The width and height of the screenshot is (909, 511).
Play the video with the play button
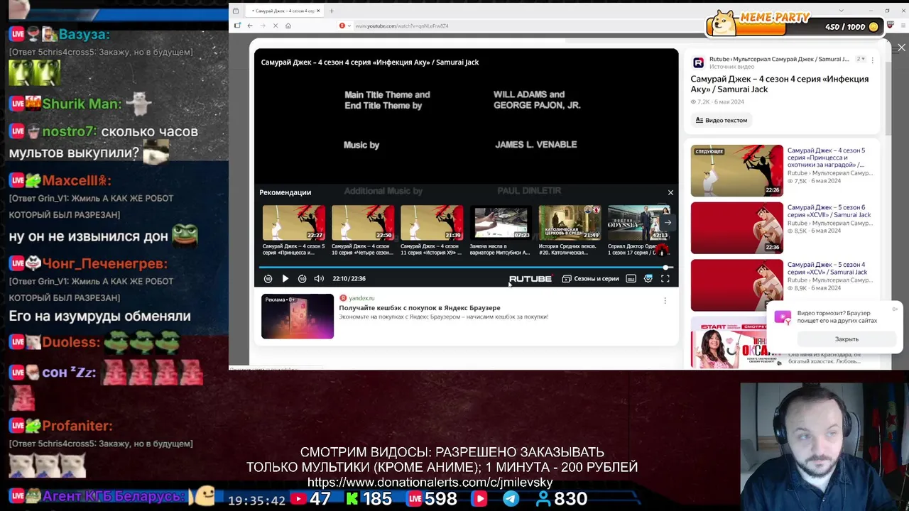point(285,279)
